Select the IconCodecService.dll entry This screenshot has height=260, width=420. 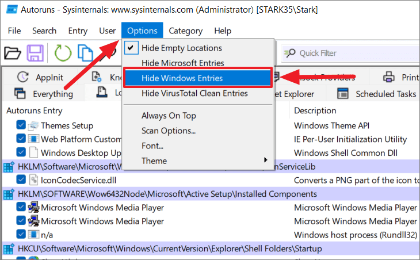[x=78, y=180]
